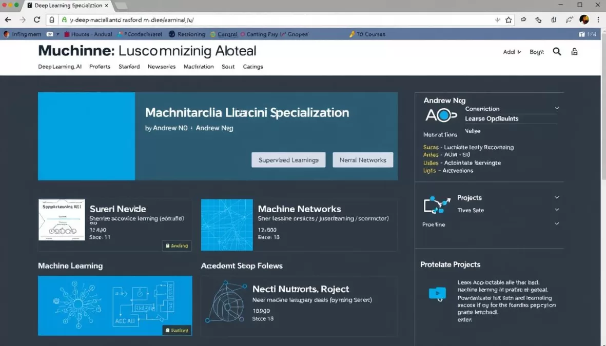606x346 pixels.
Task: Click the blue play video icon under Protelate Projects
Action: coord(437,293)
